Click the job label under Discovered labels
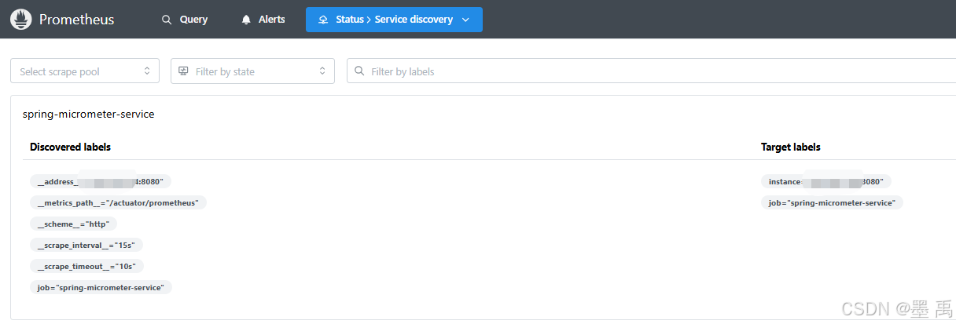Screen dimensions: 956x324 click(101, 287)
